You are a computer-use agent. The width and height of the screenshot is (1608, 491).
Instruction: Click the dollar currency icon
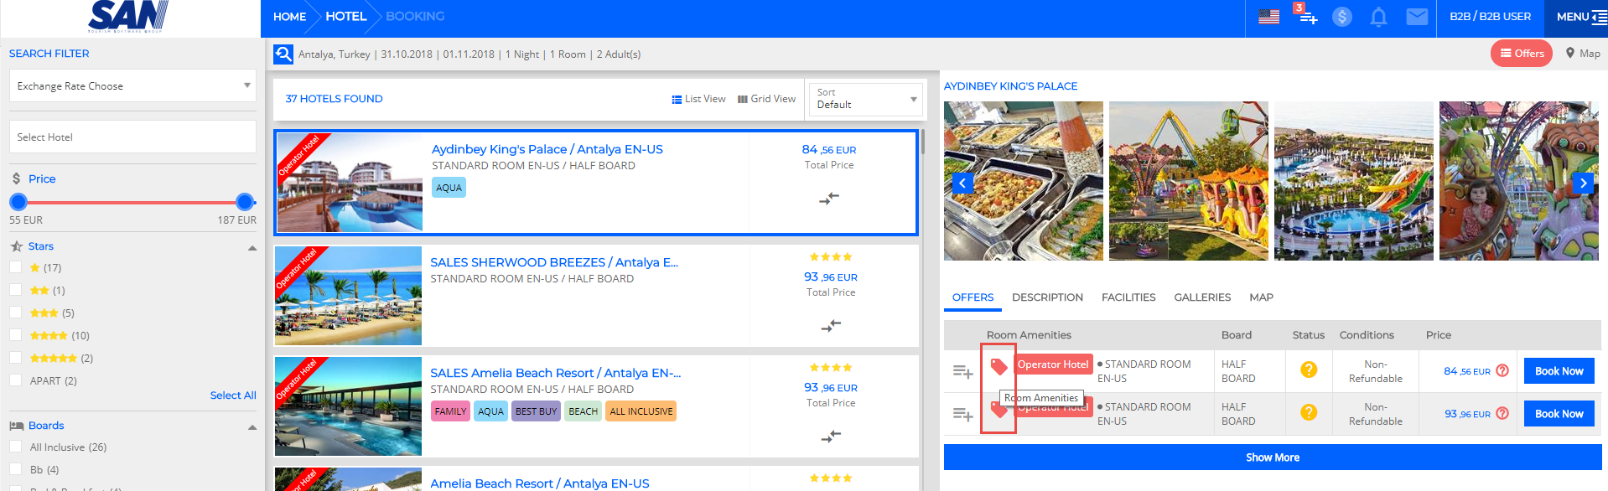coord(1341,17)
